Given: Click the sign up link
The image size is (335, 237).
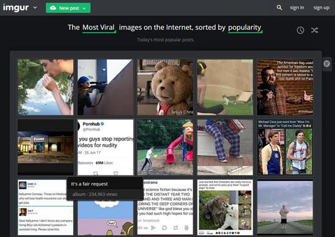Looking at the screenshot, I should pos(322,7).
